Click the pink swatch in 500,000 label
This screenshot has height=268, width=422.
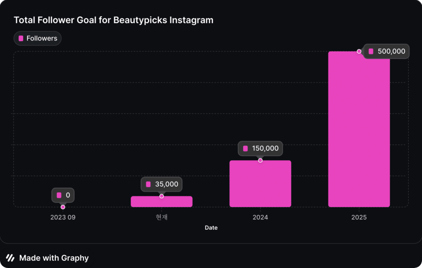tap(371, 51)
